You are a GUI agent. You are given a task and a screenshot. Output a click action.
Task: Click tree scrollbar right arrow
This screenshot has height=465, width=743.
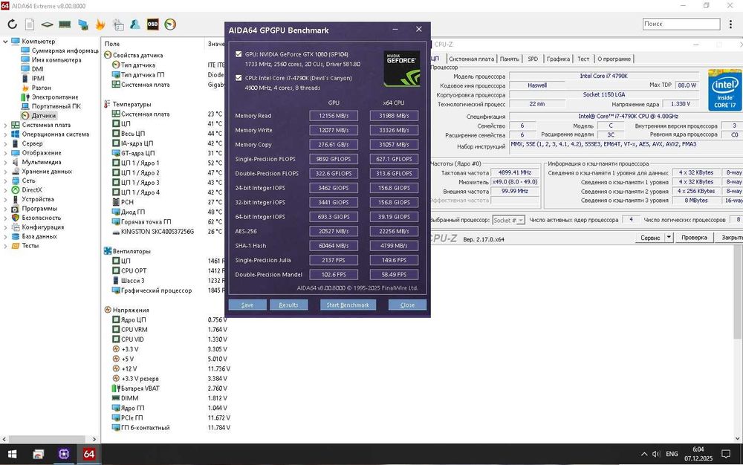pos(94,439)
